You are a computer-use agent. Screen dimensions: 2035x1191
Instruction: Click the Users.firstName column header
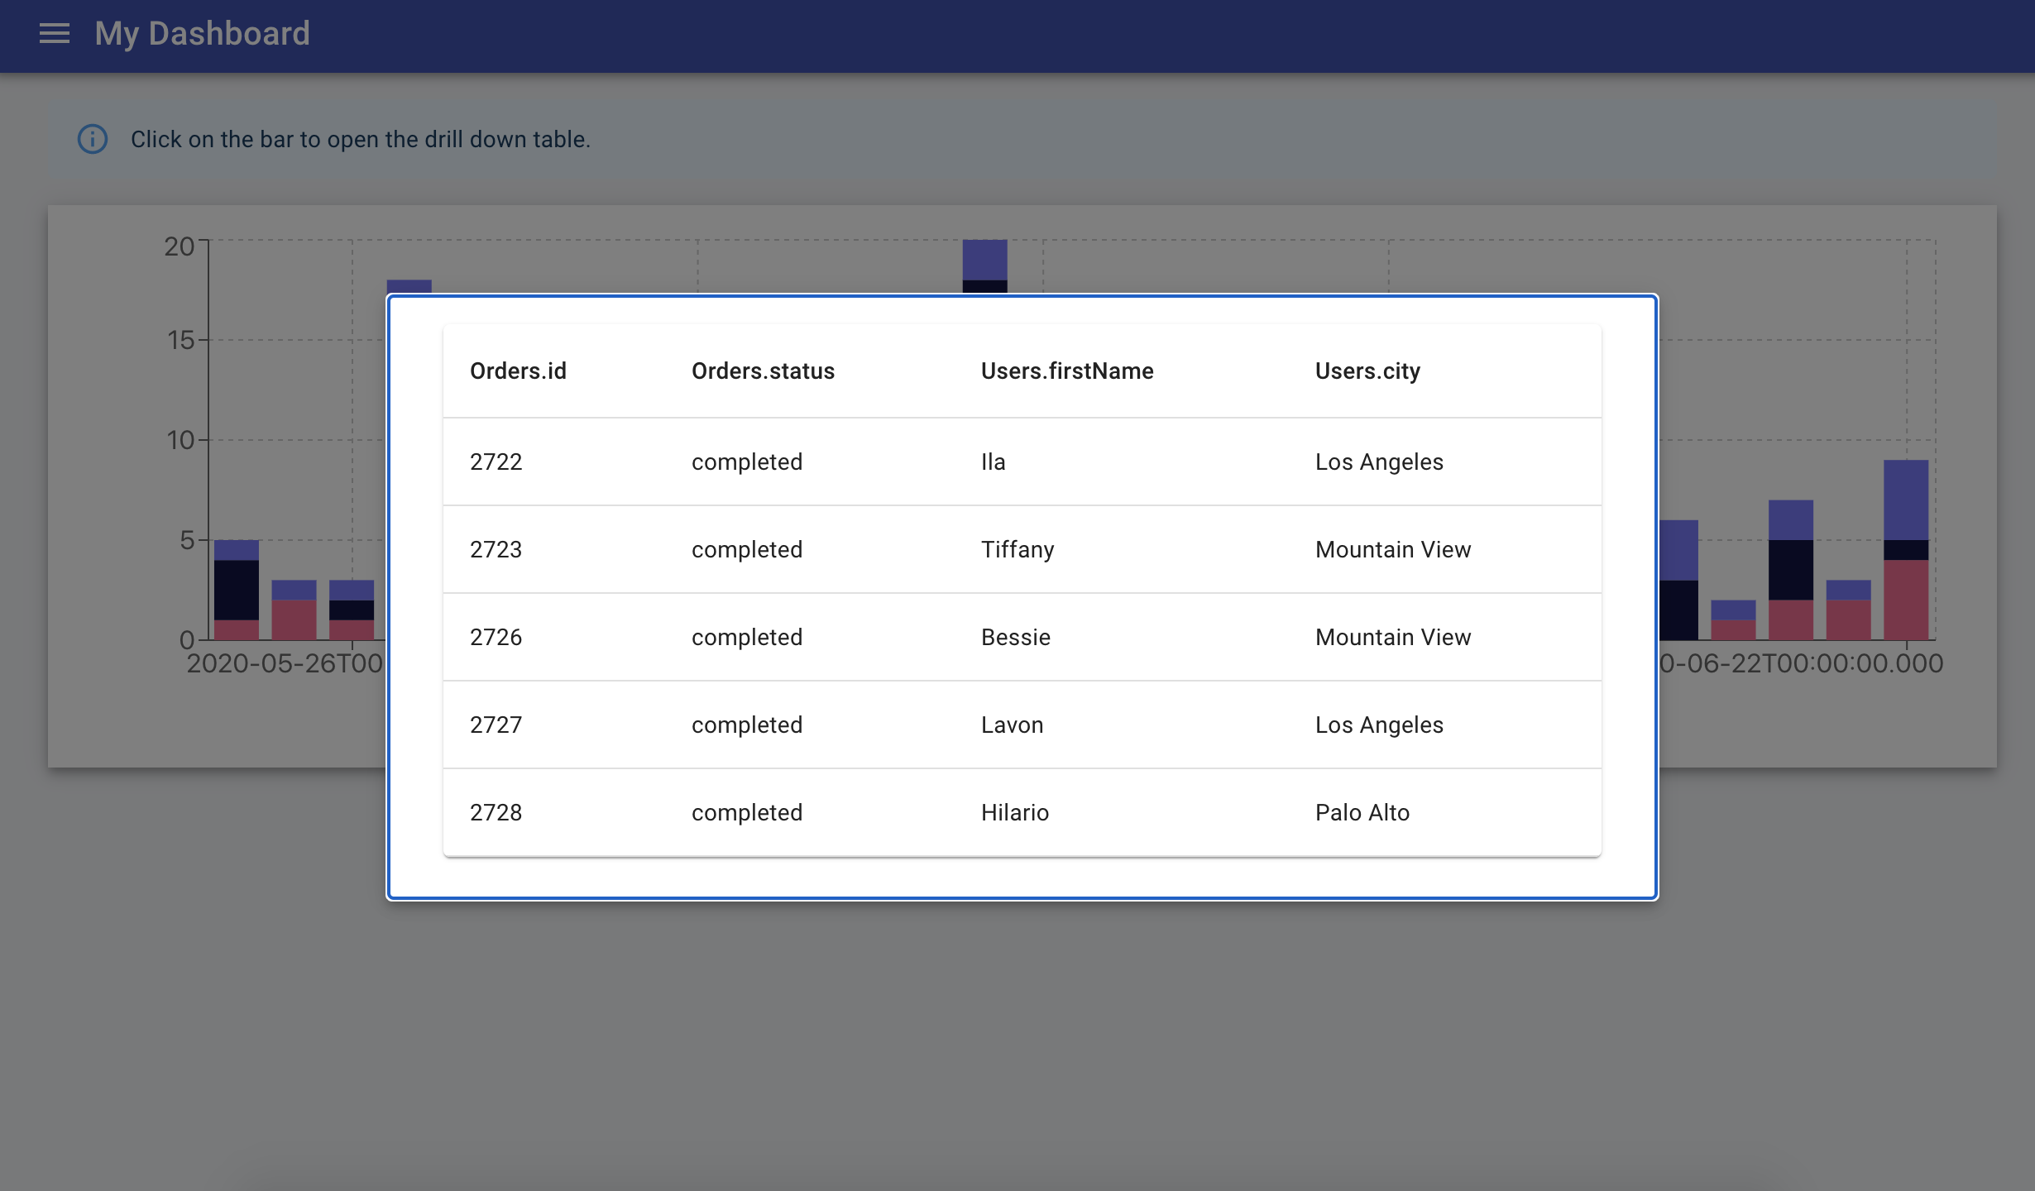point(1066,371)
